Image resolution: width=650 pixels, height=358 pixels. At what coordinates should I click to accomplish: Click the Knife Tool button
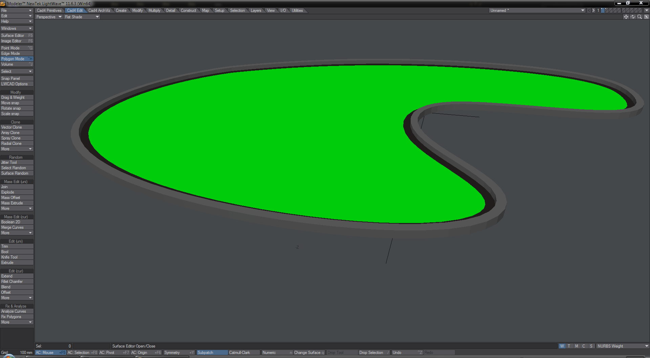coord(17,257)
